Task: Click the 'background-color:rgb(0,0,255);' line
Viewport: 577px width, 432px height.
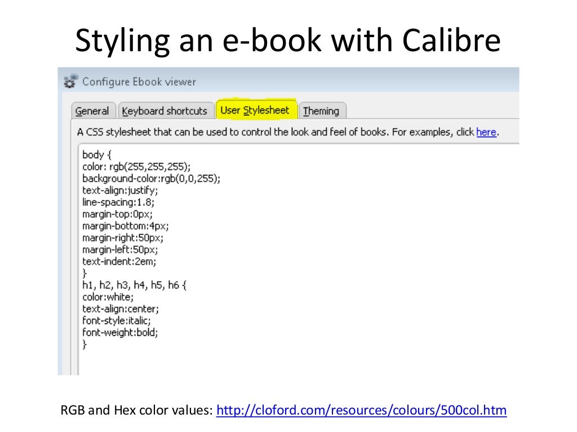Action: 151,178
